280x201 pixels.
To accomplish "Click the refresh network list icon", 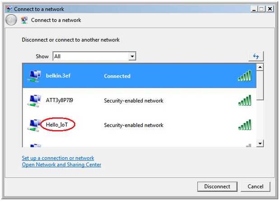I will [256, 56].
